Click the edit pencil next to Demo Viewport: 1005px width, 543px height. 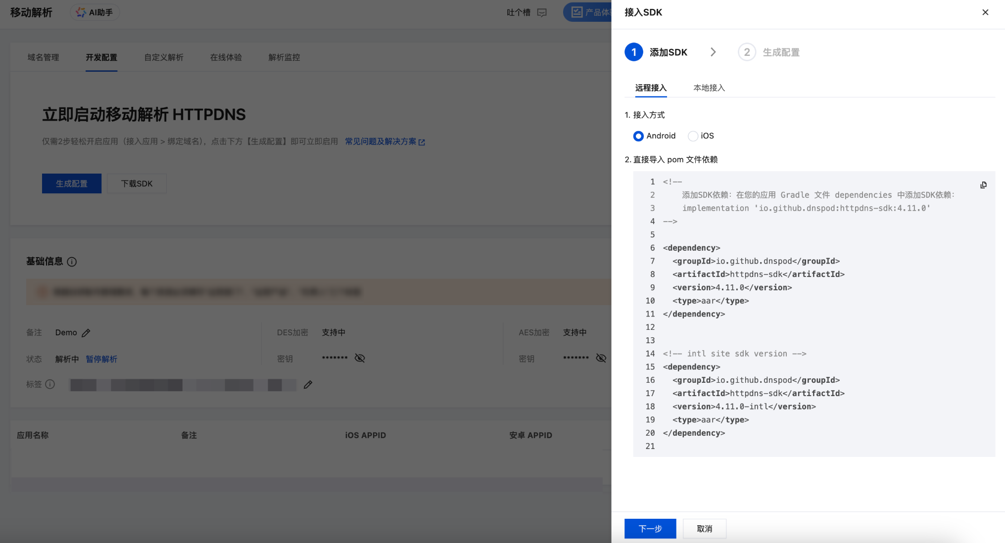(x=86, y=333)
